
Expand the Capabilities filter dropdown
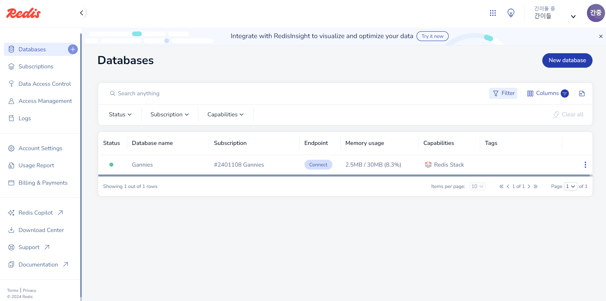226,114
